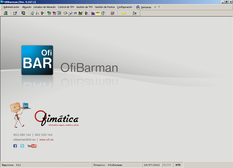Click the NÚM indicator in status bar
This screenshot has width=233, height=168.
click(178, 165)
